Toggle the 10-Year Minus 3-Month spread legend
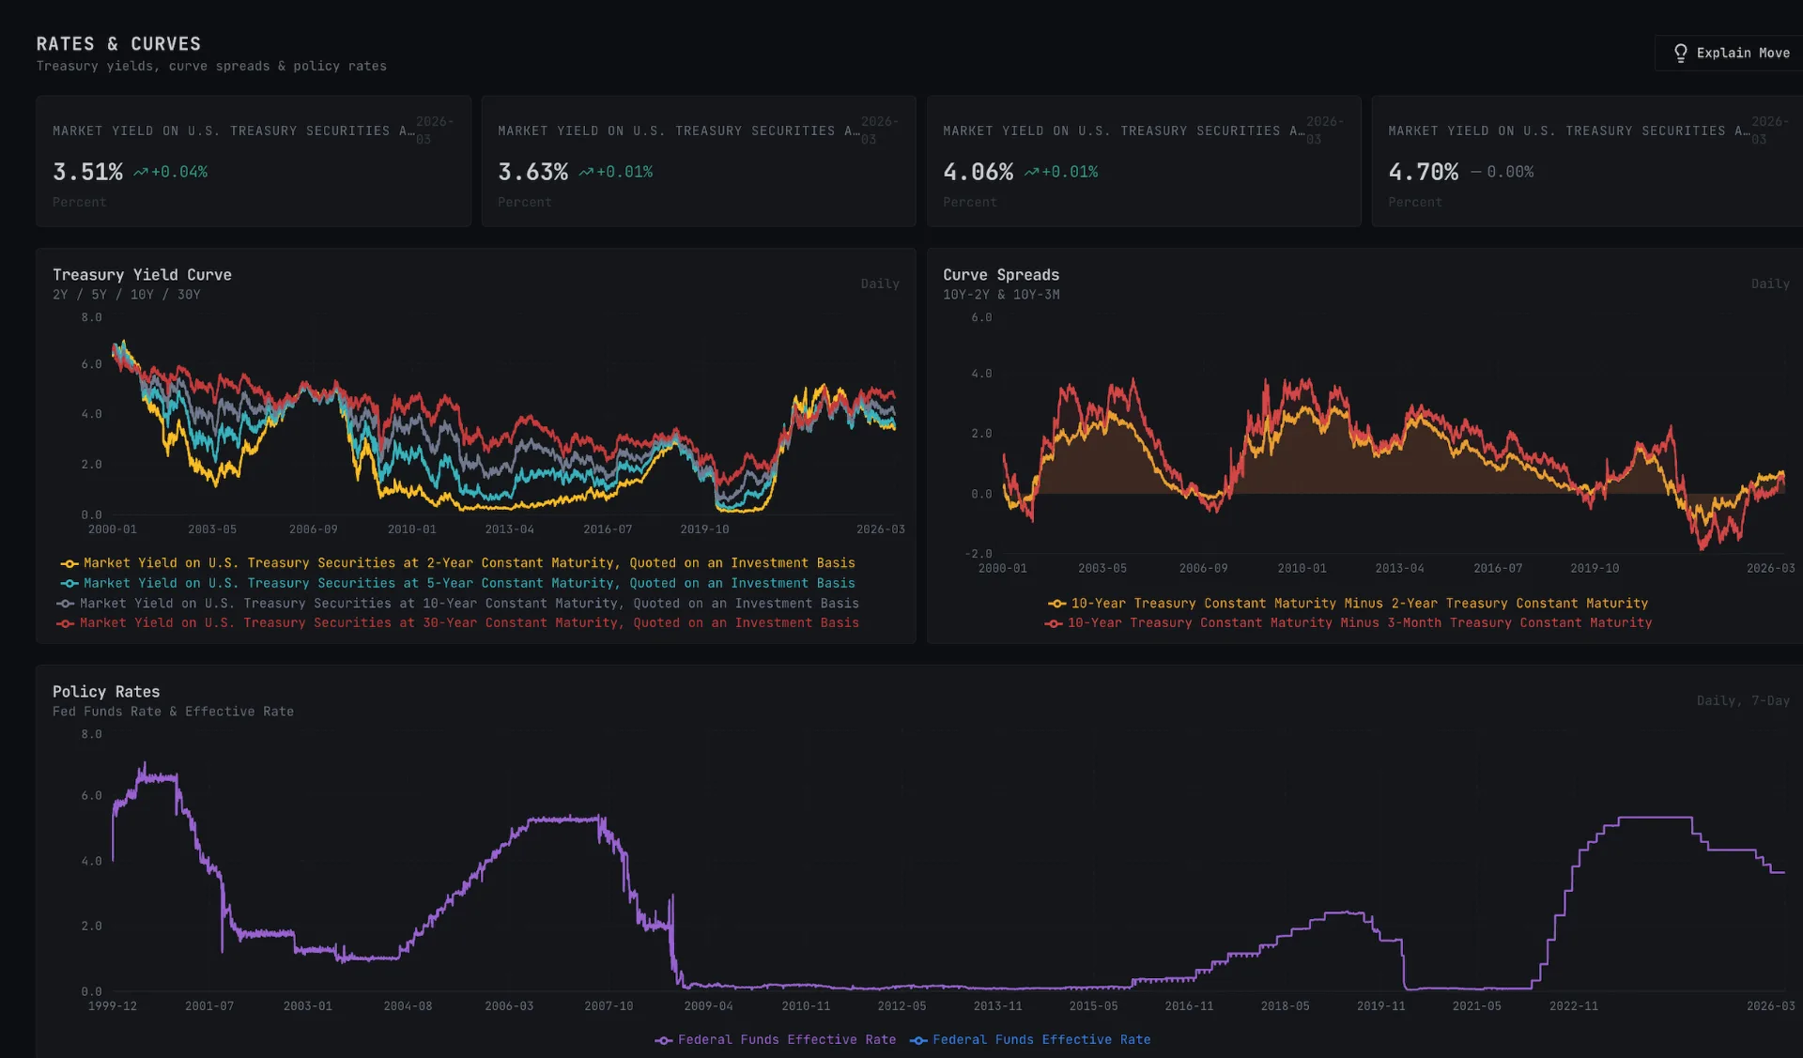Viewport: 1803px width, 1058px height. 1348,623
